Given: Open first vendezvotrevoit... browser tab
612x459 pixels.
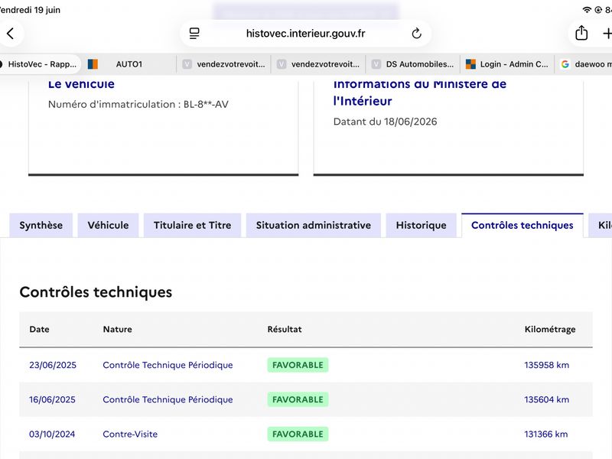Looking at the screenshot, I should (x=224, y=64).
